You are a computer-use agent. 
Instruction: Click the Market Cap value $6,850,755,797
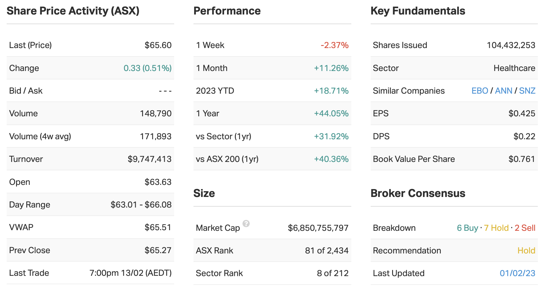(x=318, y=228)
